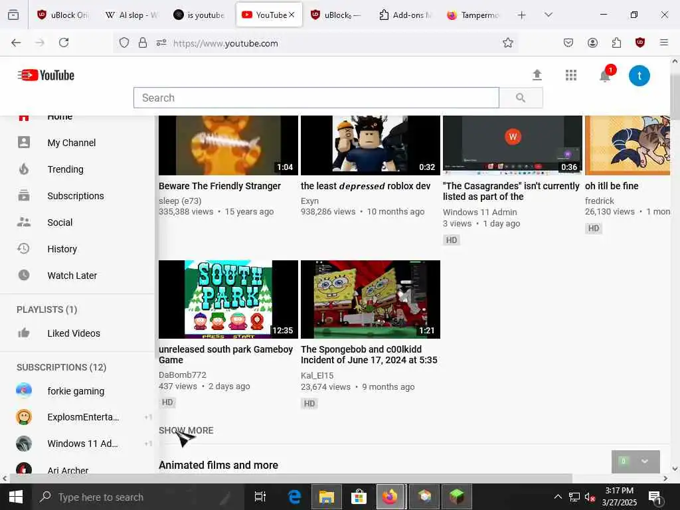Click the Watch Later clock icon

[x=24, y=275]
